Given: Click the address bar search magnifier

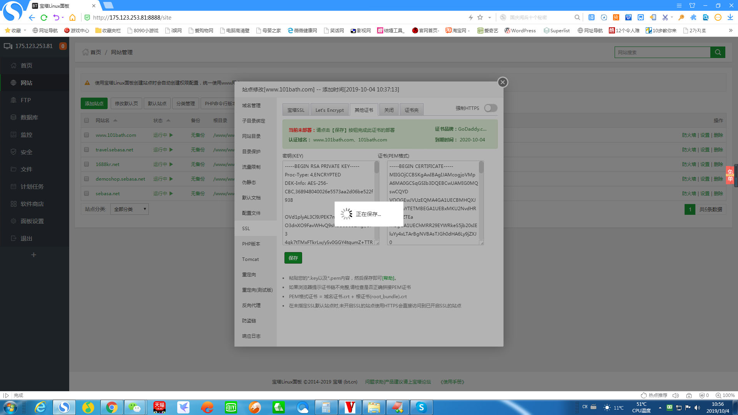Looking at the screenshot, I should tap(577, 17).
